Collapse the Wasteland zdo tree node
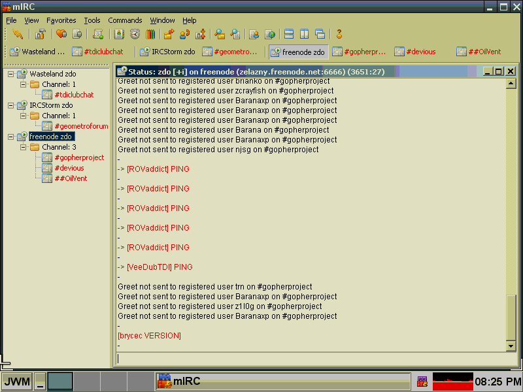 click(11, 74)
